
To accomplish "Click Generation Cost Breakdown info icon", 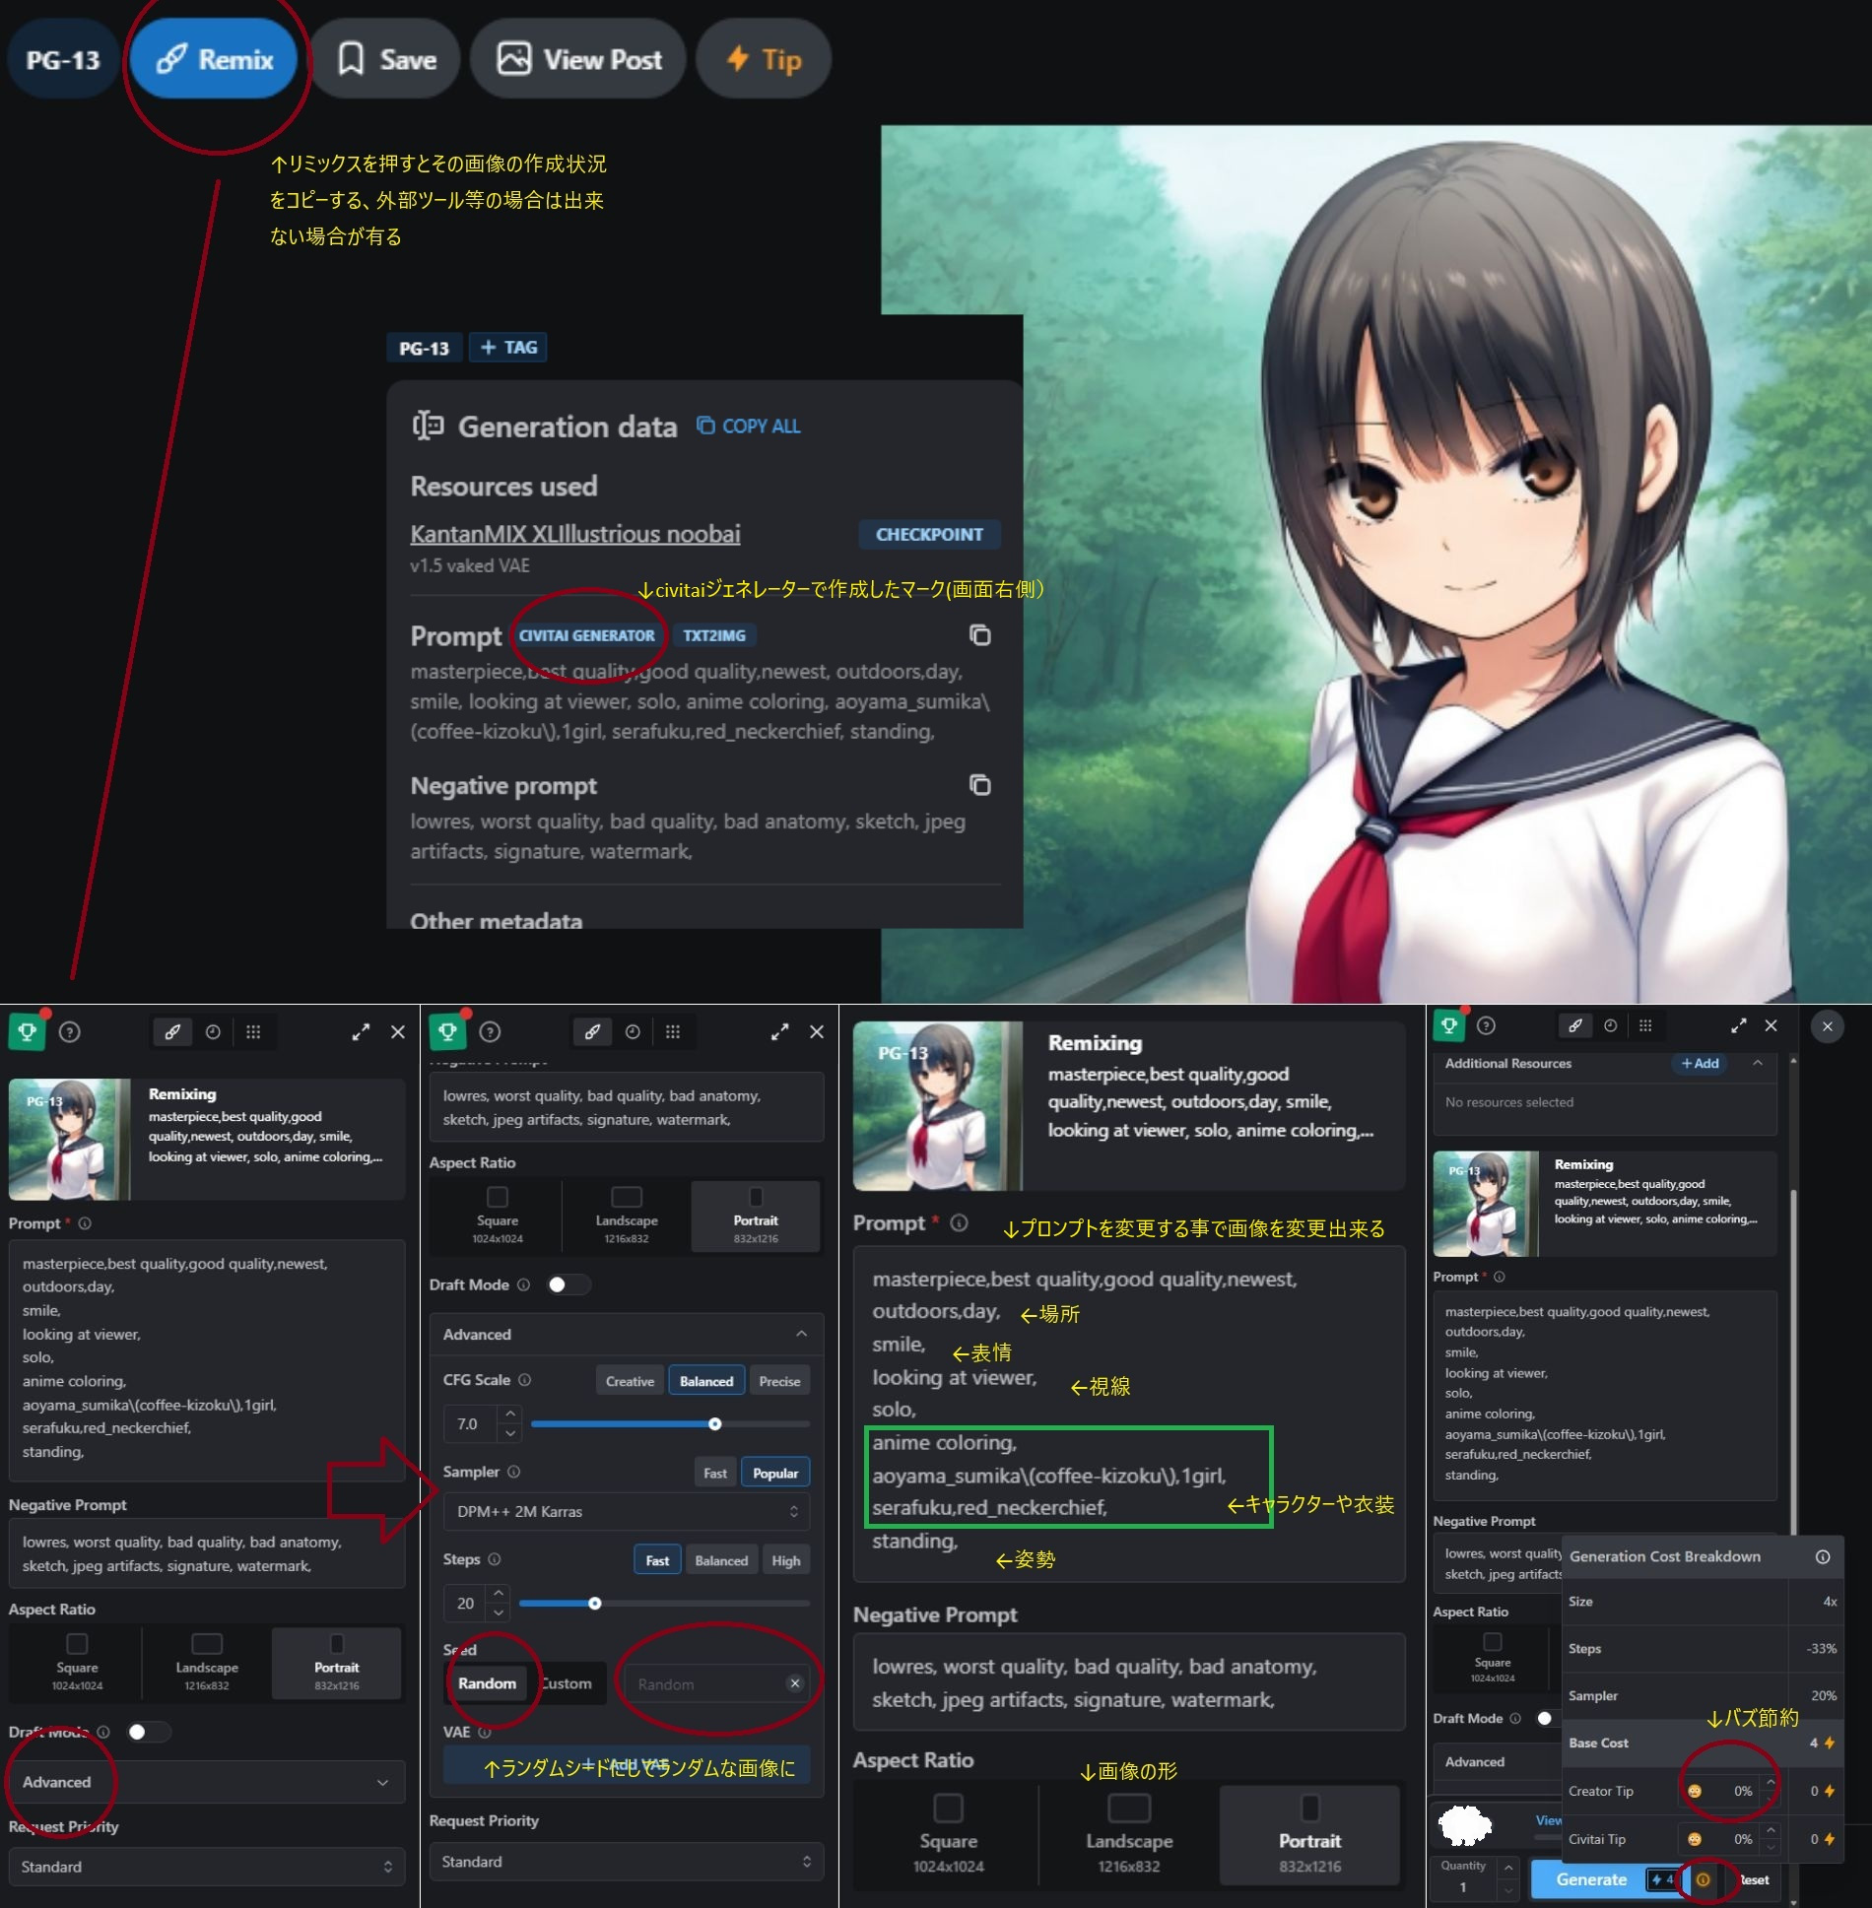I will click(1823, 1556).
